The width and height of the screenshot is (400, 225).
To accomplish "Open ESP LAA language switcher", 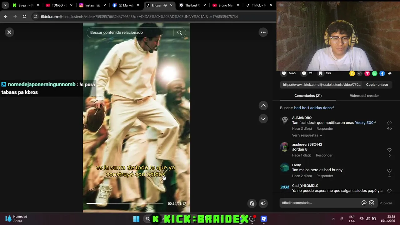I will (x=352, y=219).
